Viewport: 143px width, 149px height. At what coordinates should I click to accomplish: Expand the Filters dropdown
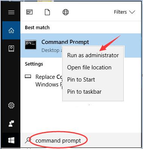pyautogui.click(x=125, y=12)
